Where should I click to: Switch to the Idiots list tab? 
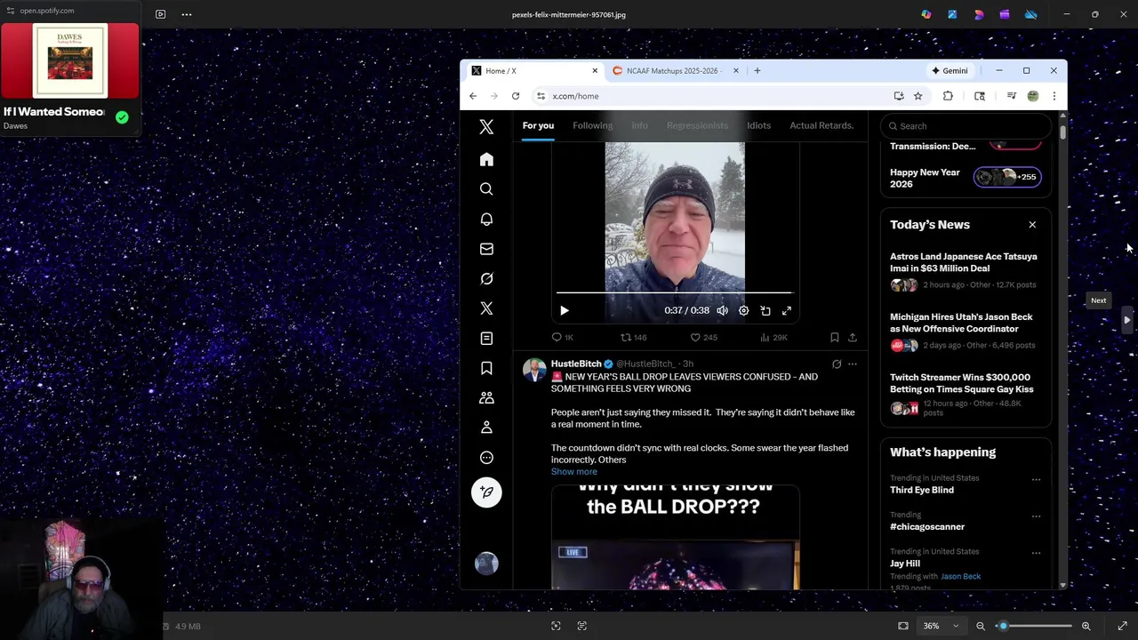click(758, 125)
